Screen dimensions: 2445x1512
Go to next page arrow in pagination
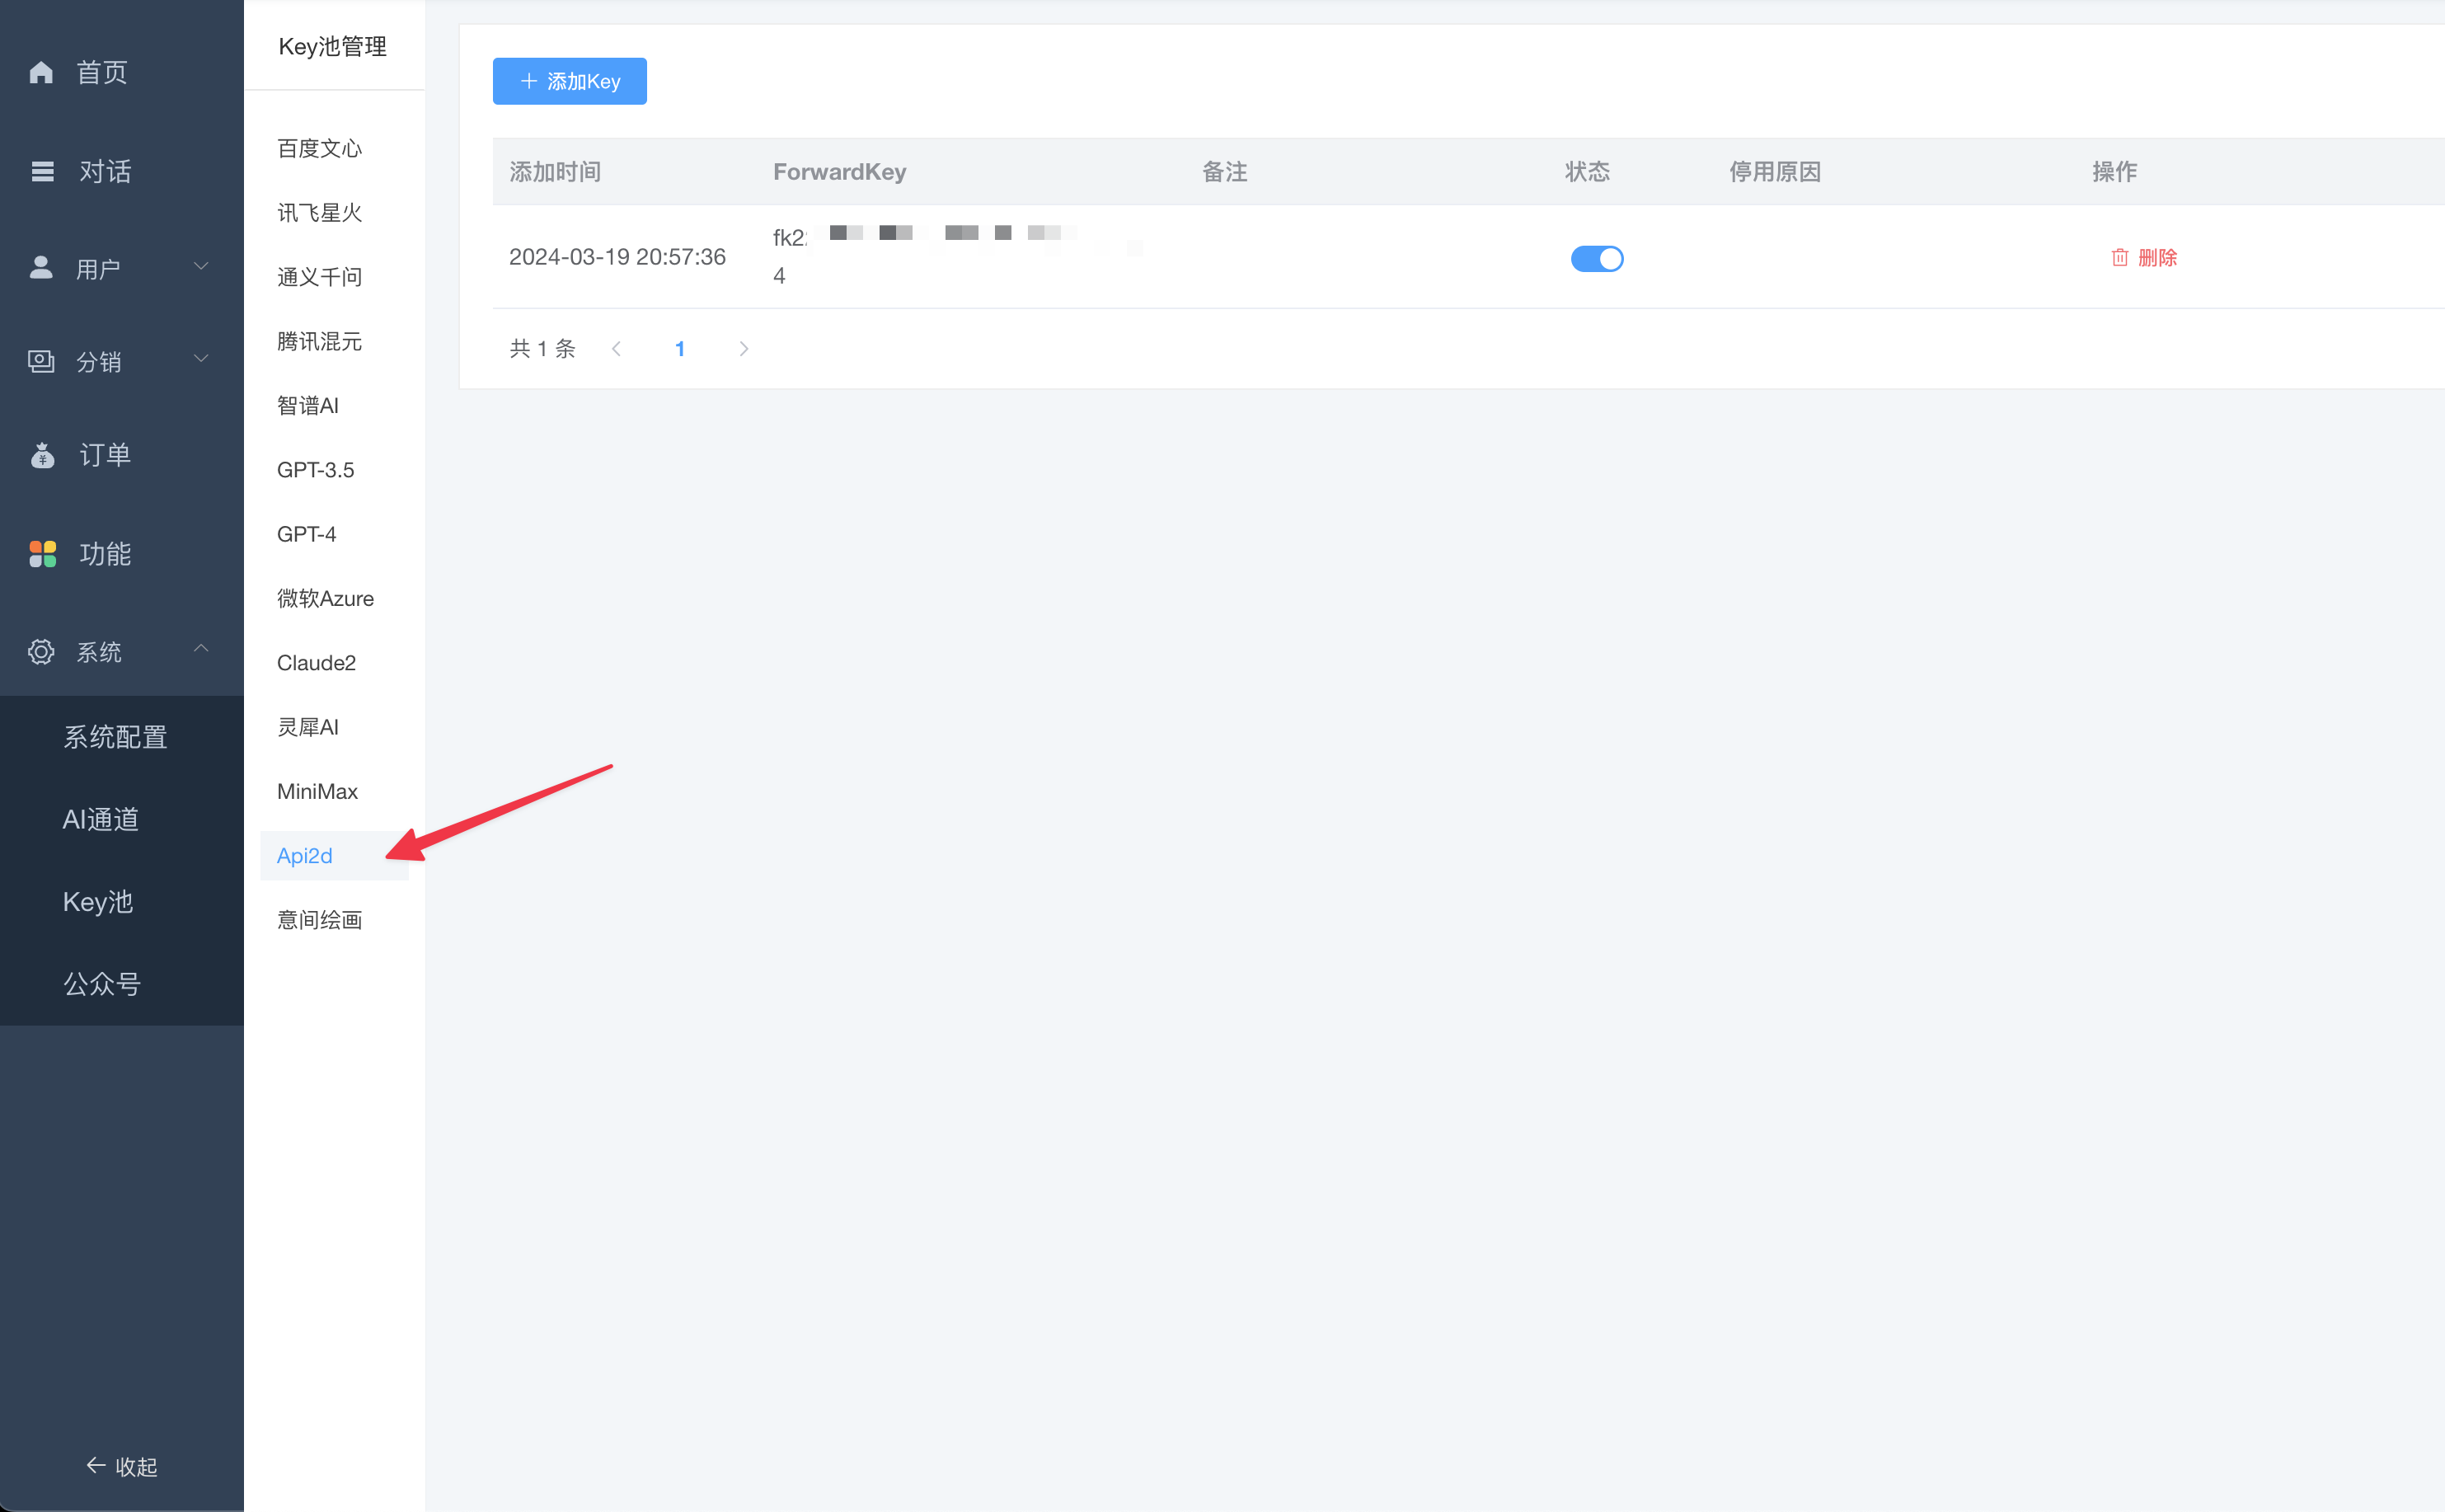coord(743,349)
